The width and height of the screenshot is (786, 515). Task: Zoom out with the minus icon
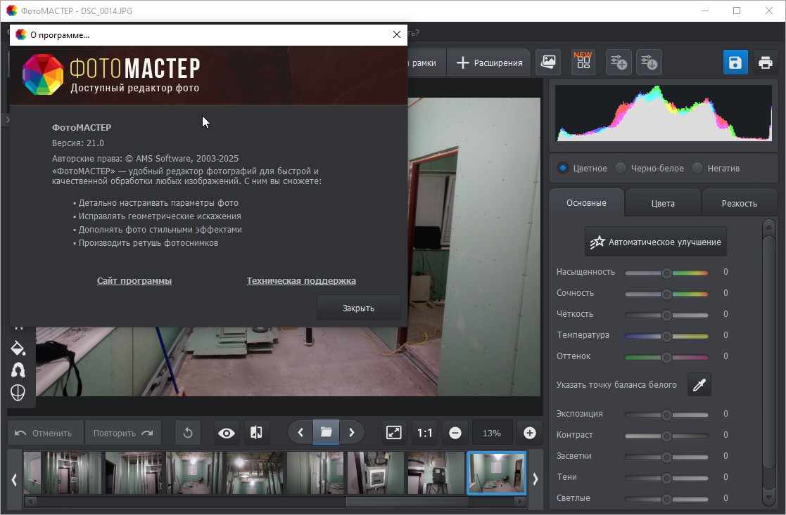coord(455,433)
